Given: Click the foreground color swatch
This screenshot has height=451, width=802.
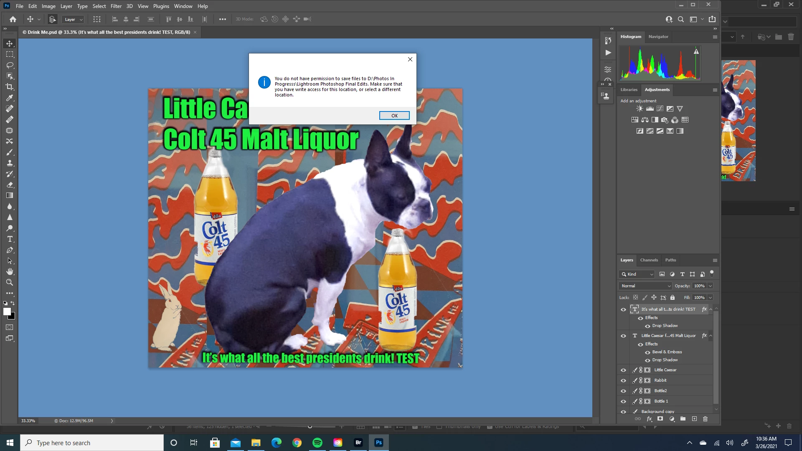Looking at the screenshot, I should (x=7, y=312).
